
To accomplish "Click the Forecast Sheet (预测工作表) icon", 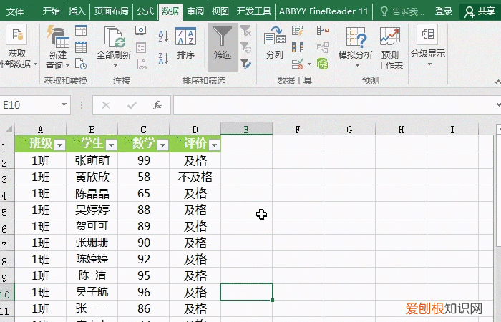I will click(390, 36).
